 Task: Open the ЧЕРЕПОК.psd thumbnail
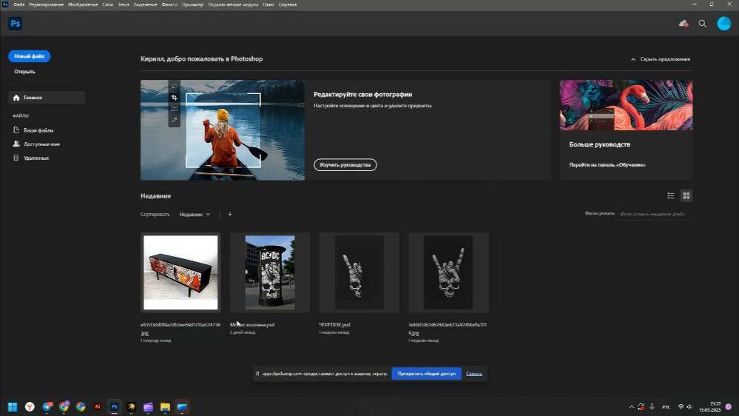[359, 272]
